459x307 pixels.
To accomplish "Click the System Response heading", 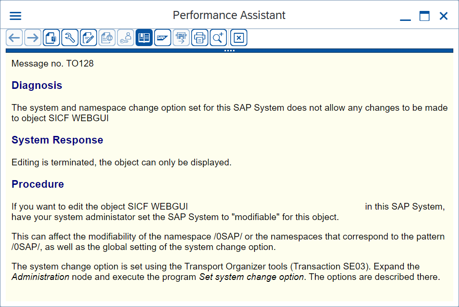I will pos(58,140).
